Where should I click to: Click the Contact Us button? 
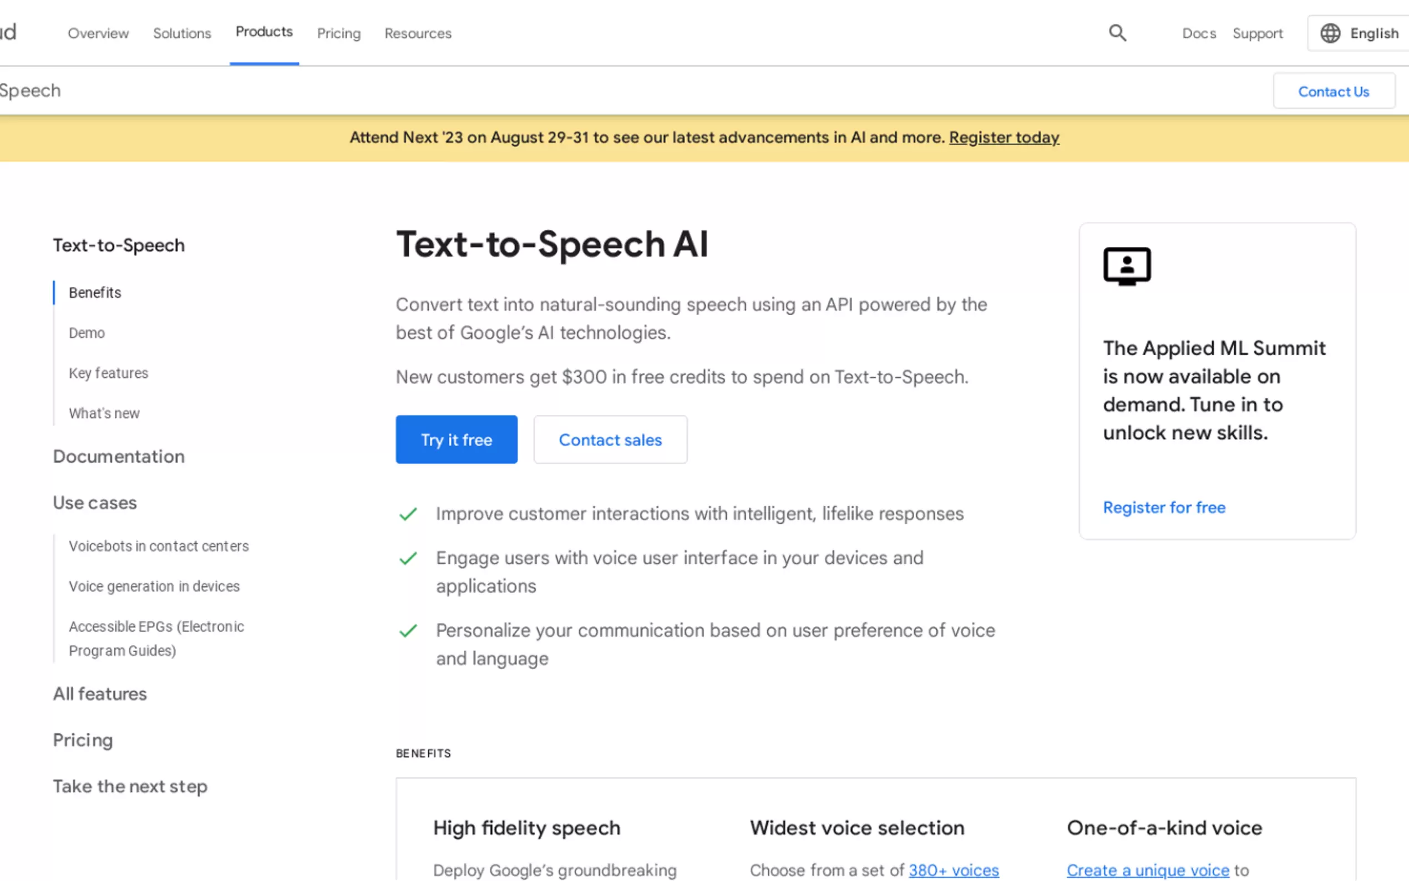(1334, 91)
